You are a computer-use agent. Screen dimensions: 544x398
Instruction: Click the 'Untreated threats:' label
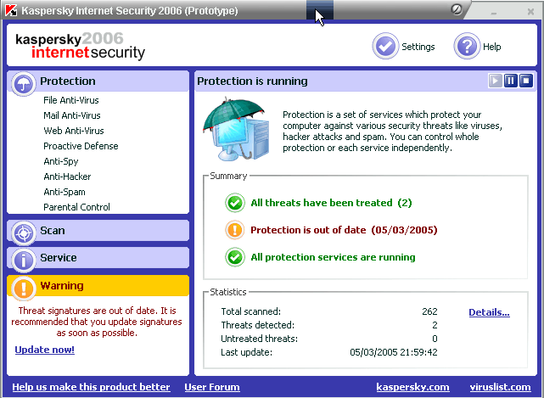tap(259, 339)
